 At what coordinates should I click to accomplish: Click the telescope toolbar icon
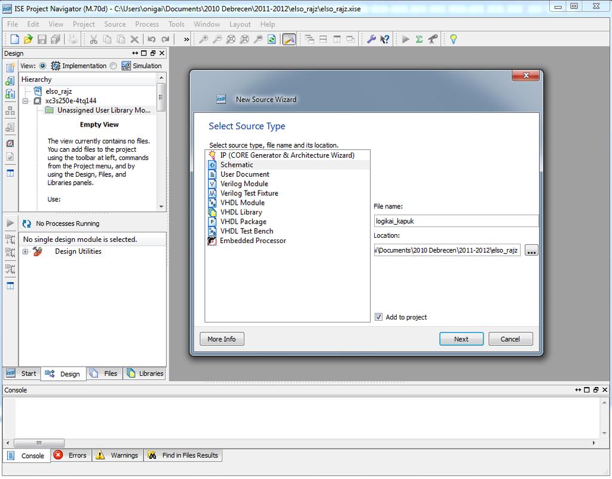click(433, 39)
